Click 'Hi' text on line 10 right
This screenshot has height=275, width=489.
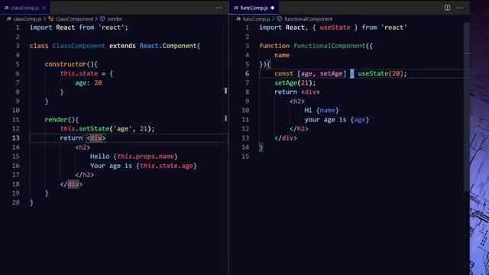tap(308, 110)
